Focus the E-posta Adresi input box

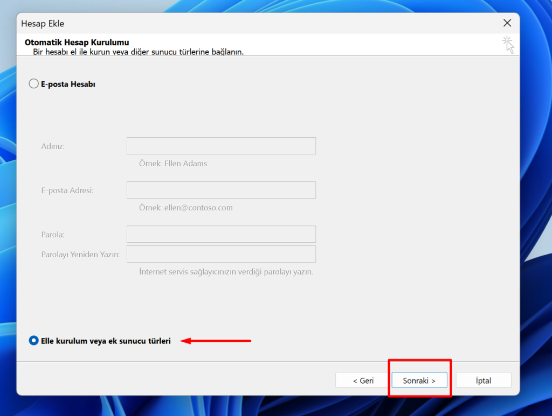pos(221,190)
